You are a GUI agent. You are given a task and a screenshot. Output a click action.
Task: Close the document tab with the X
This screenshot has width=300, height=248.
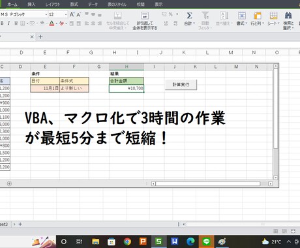click(x=32, y=37)
